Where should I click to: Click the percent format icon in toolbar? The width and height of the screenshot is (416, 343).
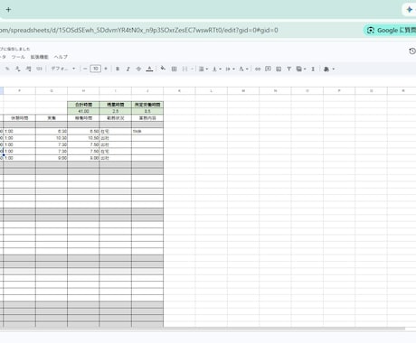click(7, 69)
